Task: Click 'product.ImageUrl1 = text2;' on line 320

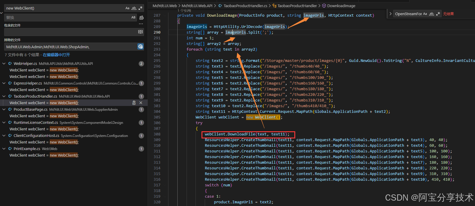Action: point(243,202)
